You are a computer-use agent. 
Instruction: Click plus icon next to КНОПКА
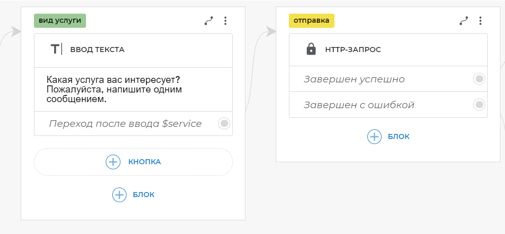[x=113, y=162]
